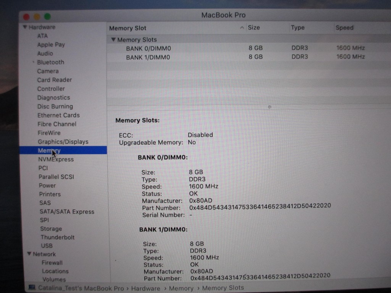391x293 pixels.
Task: Collapse the Hardware section triangle
Action: [25, 27]
